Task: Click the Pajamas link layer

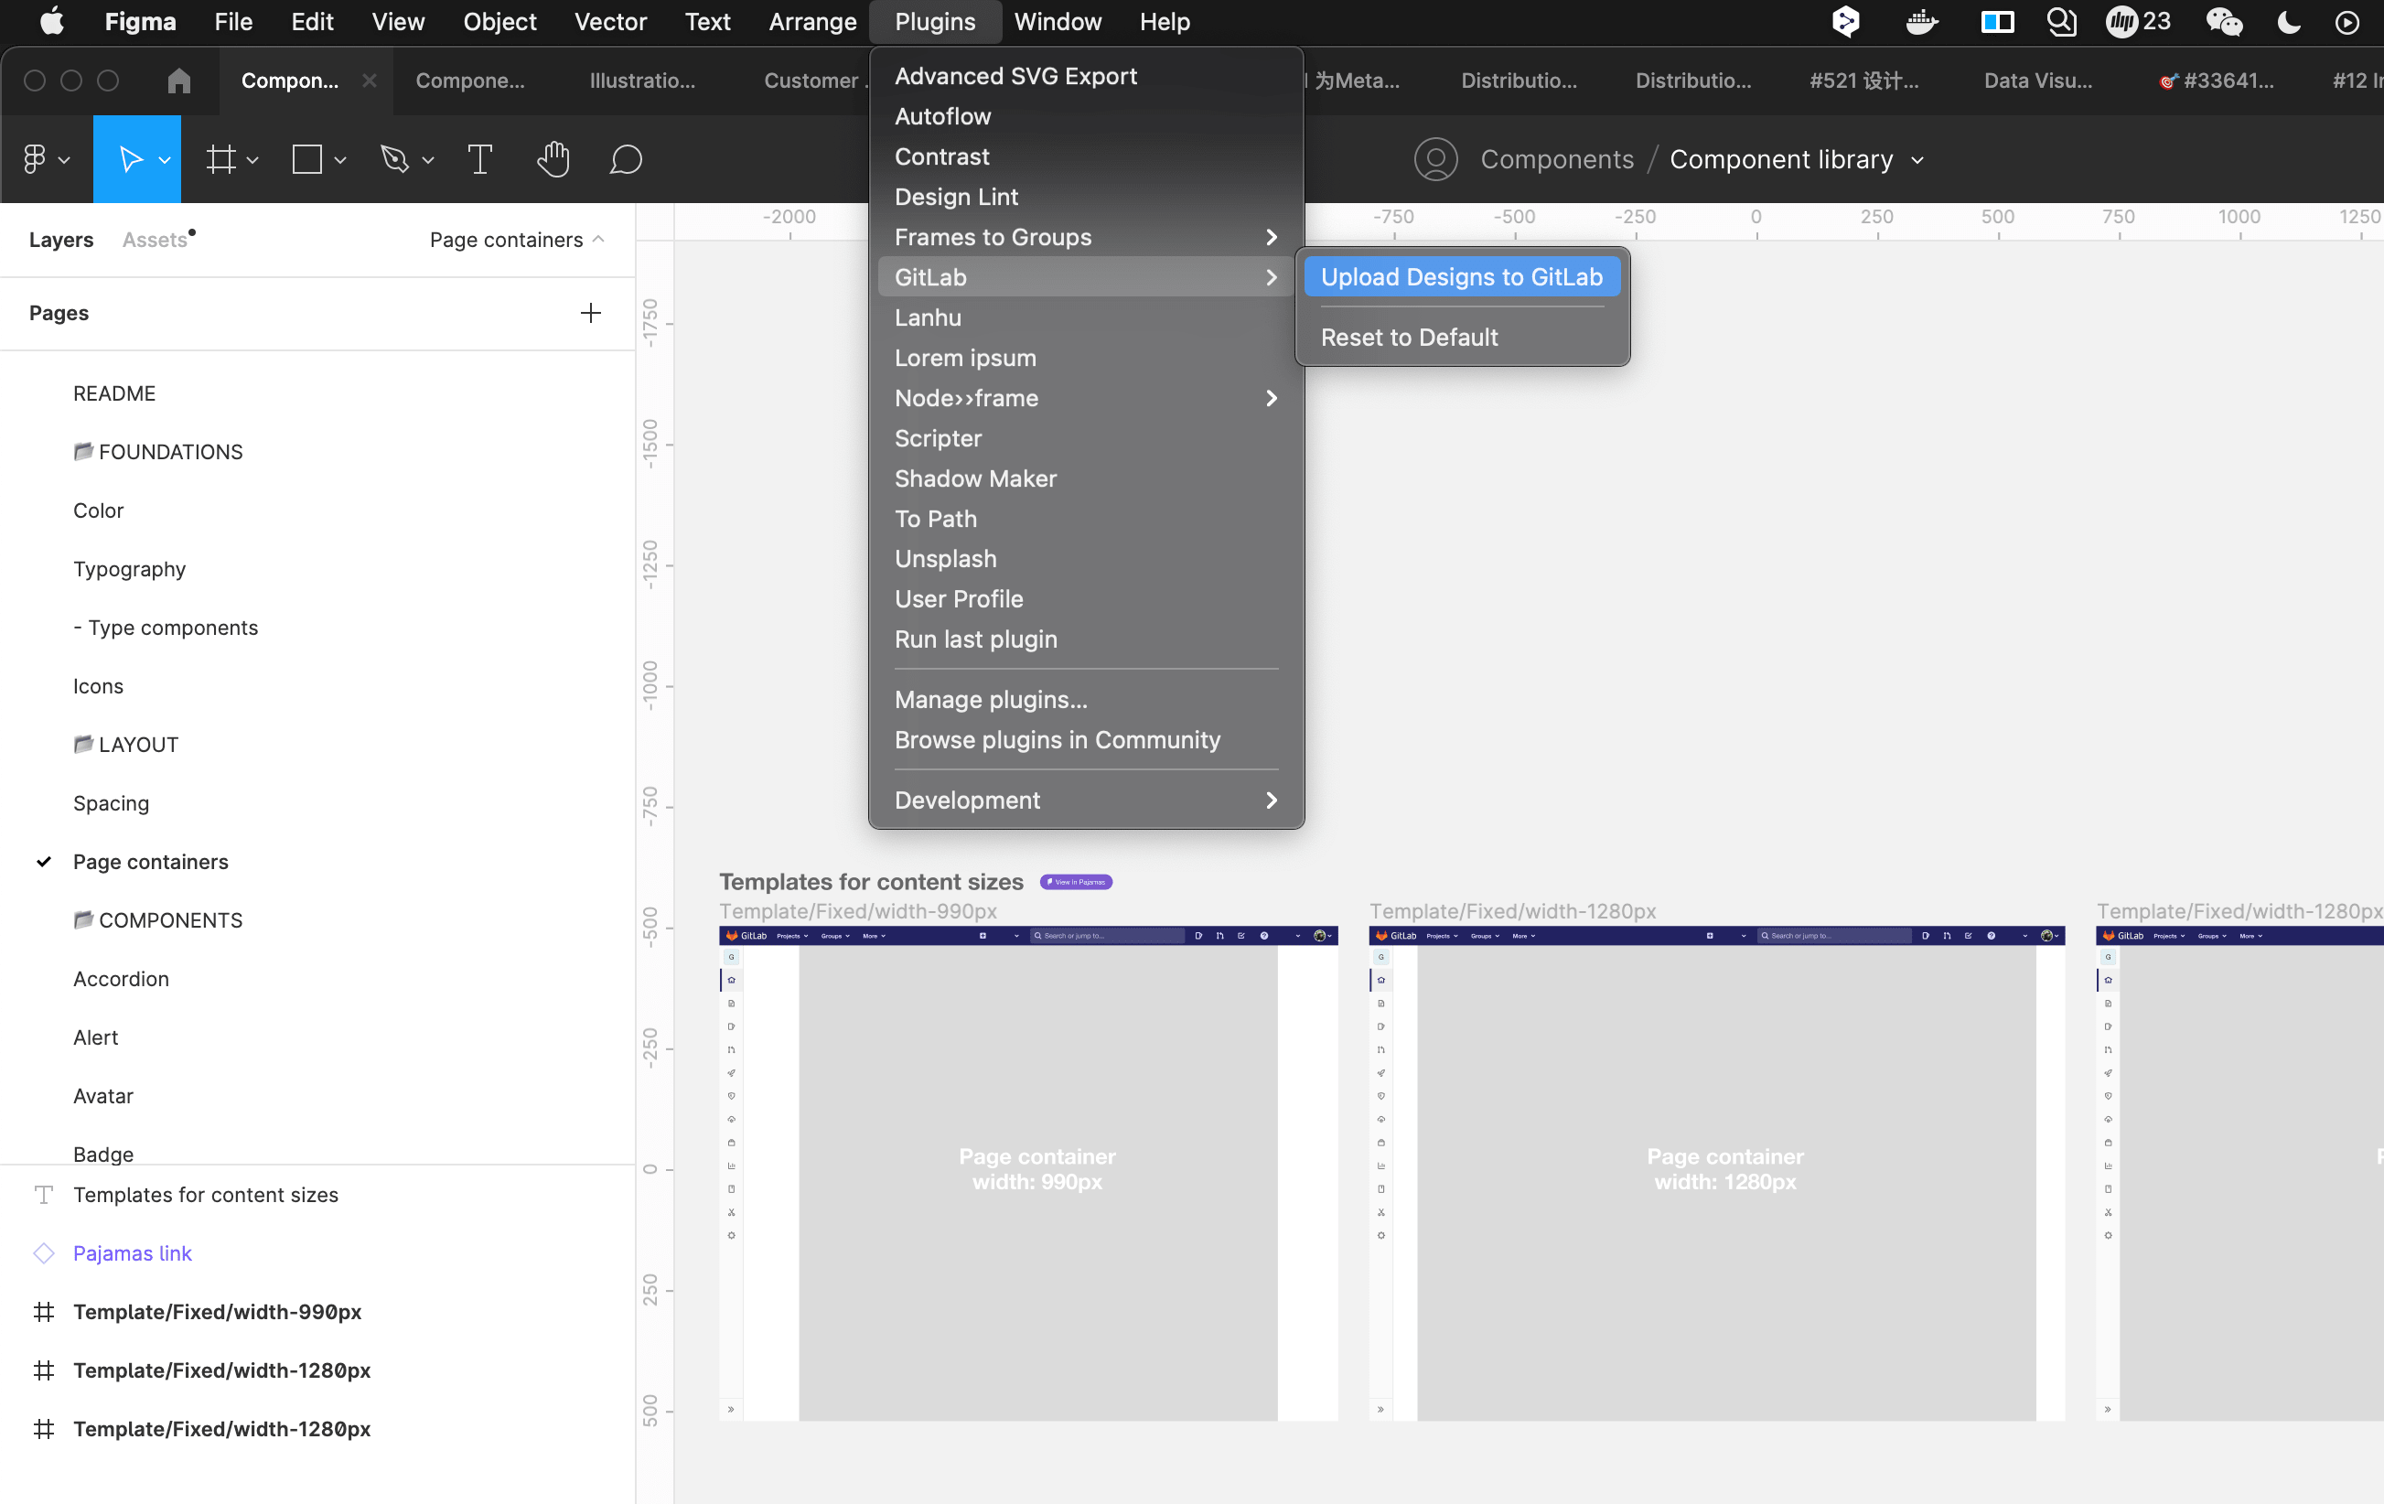Action: point(133,1252)
